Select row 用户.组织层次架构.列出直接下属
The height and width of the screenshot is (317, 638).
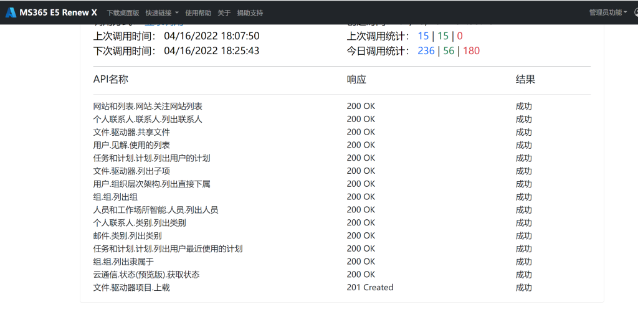[342, 184]
